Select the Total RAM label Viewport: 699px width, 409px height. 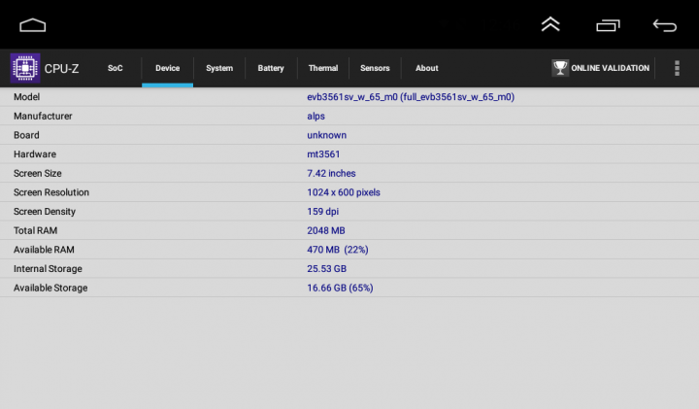tap(35, 230)
